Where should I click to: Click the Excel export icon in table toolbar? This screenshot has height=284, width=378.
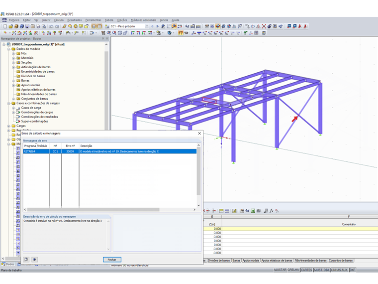(253, 211)
